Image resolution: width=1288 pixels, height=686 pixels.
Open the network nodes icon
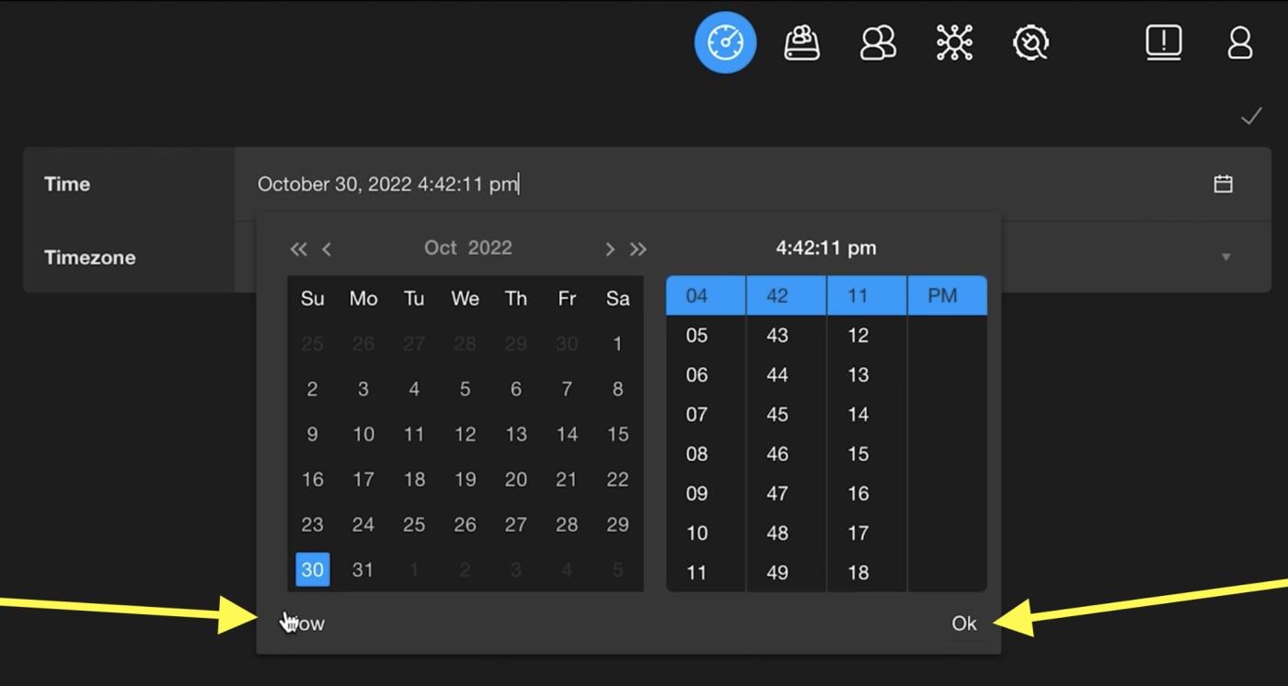pyautogui.click(x=954, y=42)
